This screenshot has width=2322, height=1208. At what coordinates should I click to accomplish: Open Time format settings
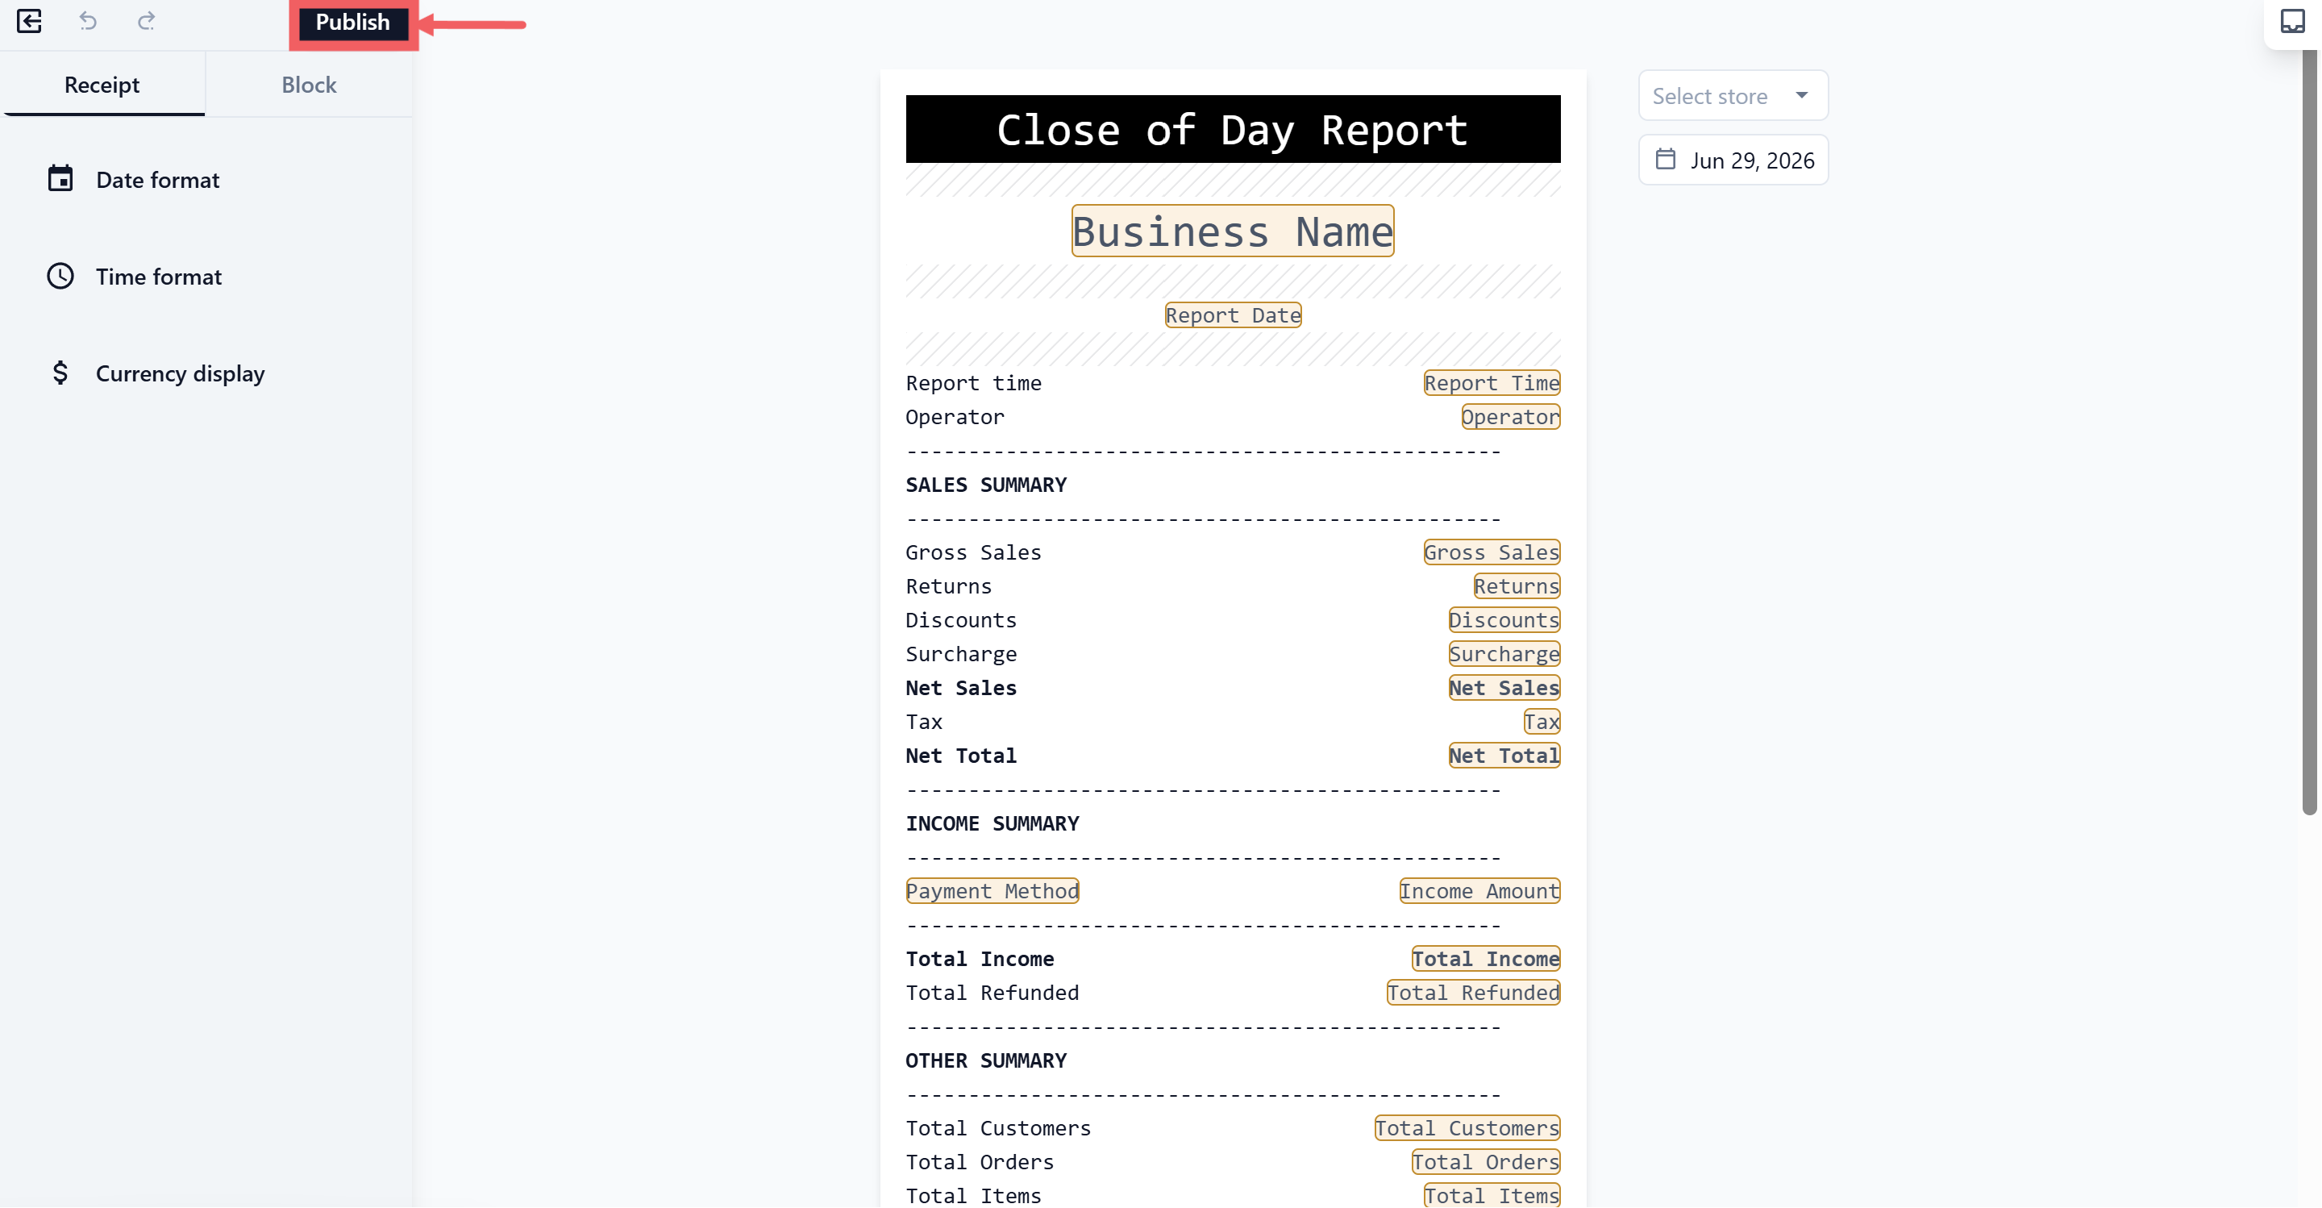pos(159,276)
